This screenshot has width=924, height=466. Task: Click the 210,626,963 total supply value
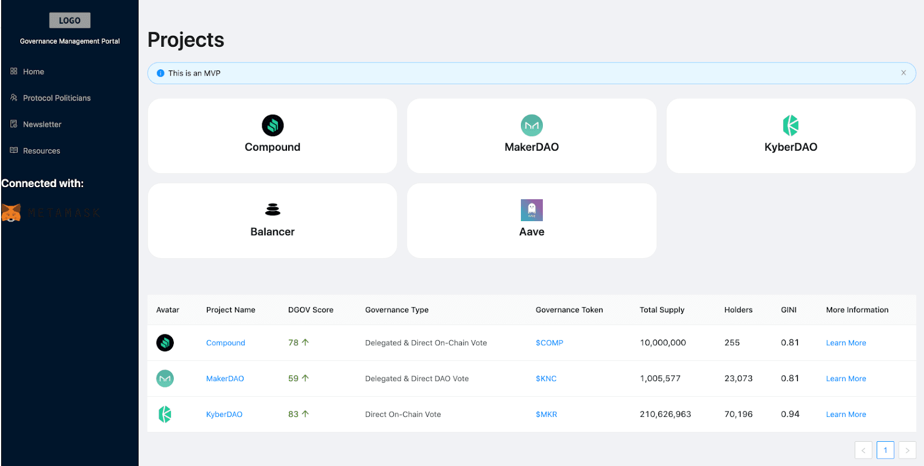[665, 415]
